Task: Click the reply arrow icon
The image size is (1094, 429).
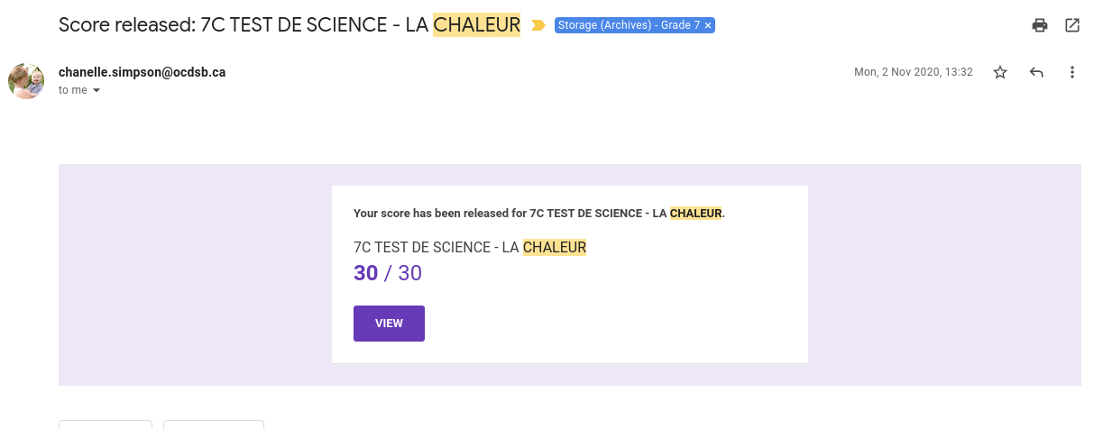Action: (1036, 72)
